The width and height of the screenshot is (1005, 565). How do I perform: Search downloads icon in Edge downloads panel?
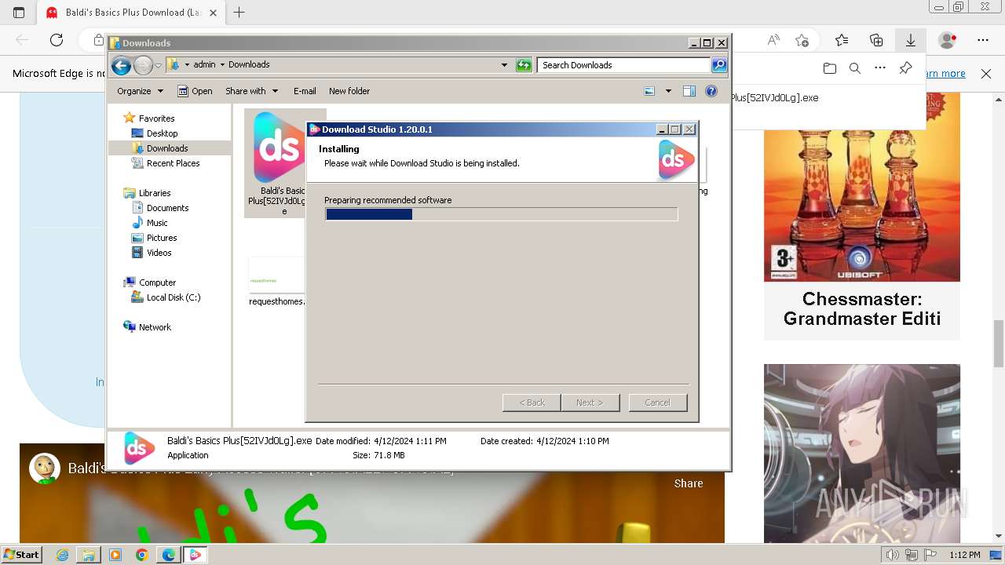pyautogui.click(x=855, y=68)
